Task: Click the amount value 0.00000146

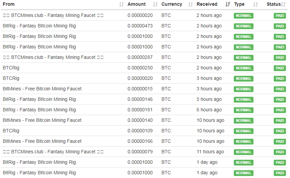Action: click(140, 99)
